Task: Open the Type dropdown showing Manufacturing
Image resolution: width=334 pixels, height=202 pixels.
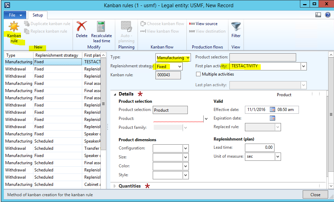Action: tap(187, 58)
